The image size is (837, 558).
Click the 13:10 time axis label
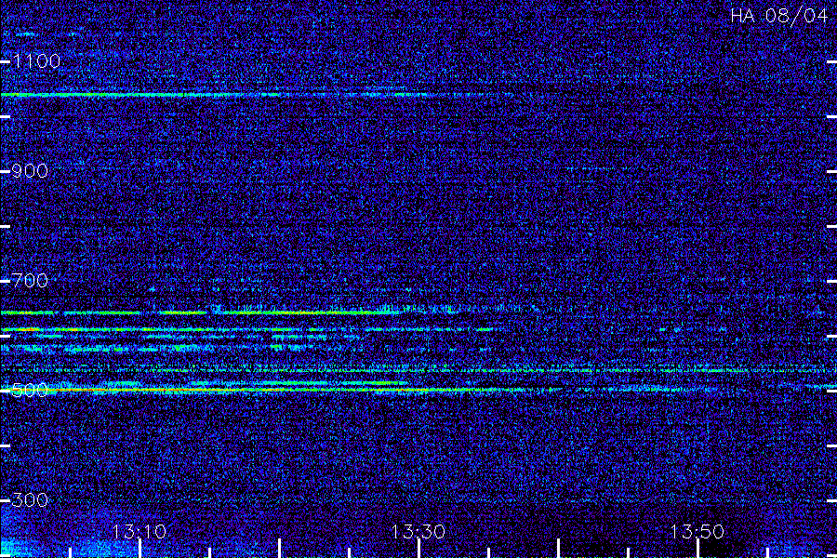139,532
